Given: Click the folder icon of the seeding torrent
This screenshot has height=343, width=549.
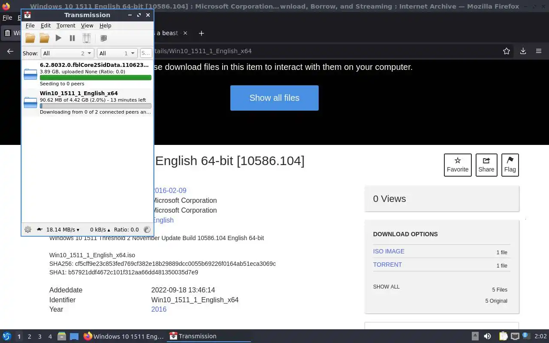Looking at the screenshot, I should click(30, 74).
